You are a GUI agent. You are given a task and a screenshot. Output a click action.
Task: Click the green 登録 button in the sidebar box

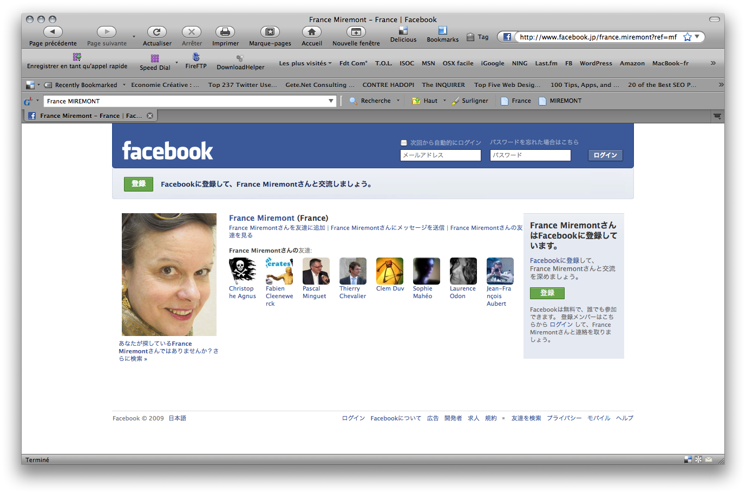click(x=547, y=293)
